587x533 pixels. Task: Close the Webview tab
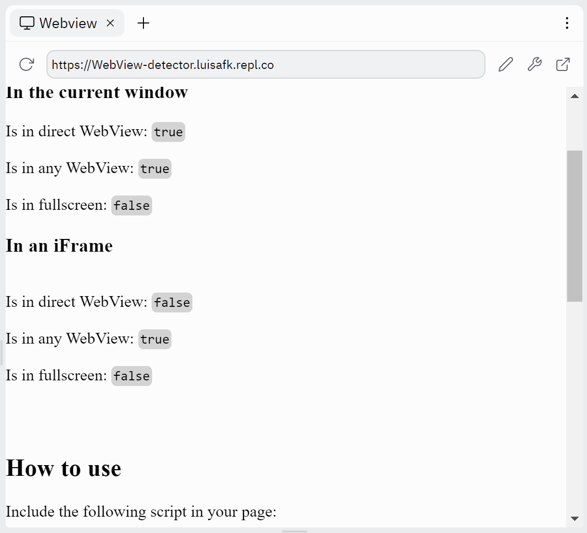click(x=110, y=23)
